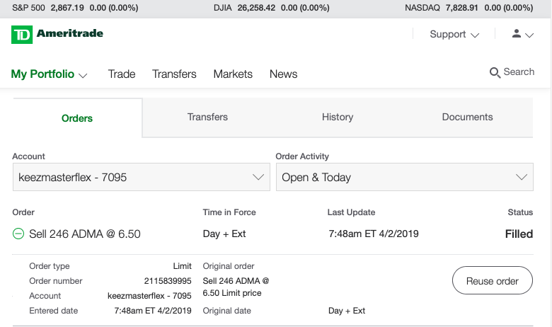
Task: Open the Markets menu
Action: 233,74
